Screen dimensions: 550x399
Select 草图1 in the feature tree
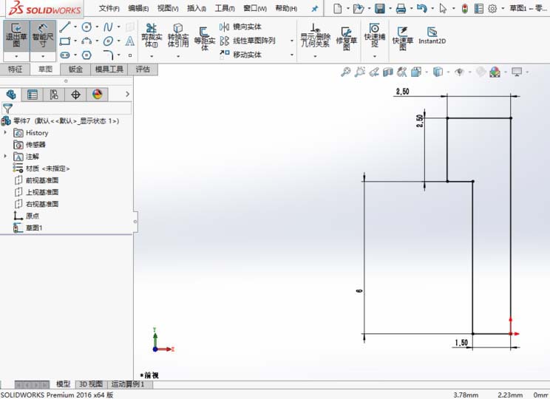coord(34,228)
